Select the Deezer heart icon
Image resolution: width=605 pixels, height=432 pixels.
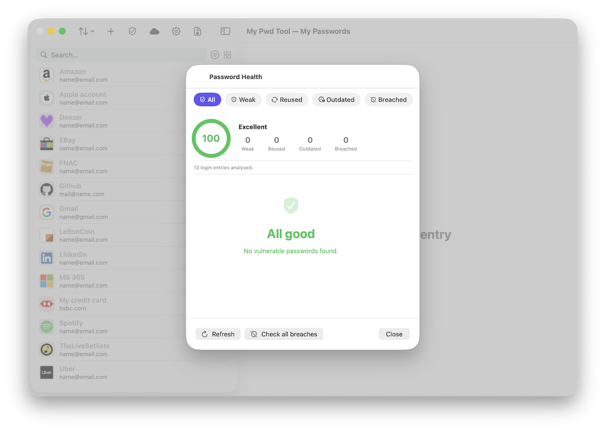point(47,121)
